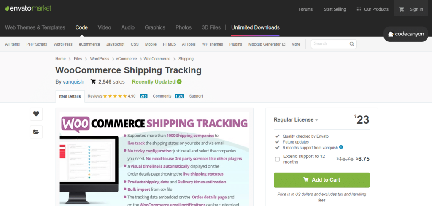Viewport: 432px width, 206px height.
Task: Click into the Search field
Action: [x=331, y=44]
